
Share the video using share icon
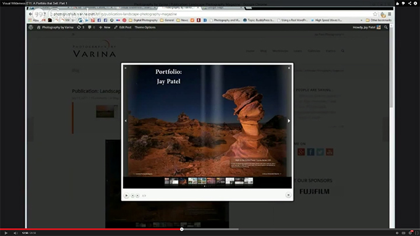pos(409,3)
